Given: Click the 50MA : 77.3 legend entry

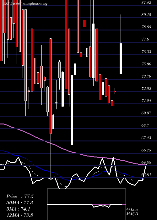Looking at the screenshot, I should point(20,203).
